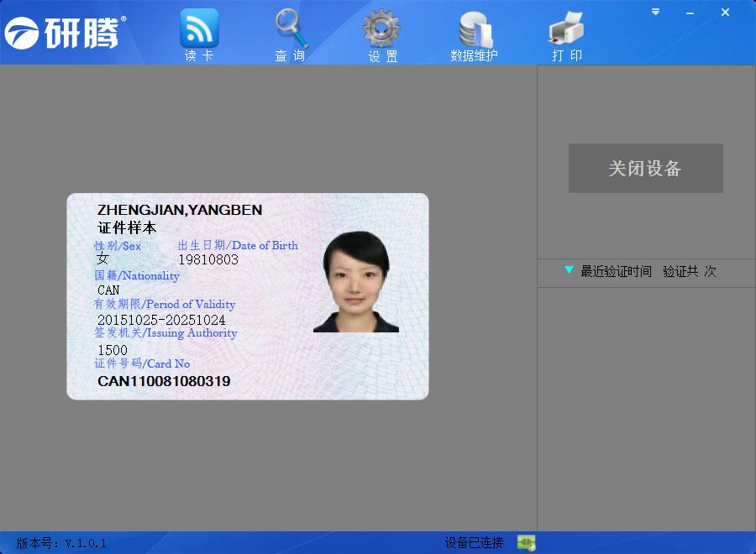Click the 研腾 logo

click(66, 33)
